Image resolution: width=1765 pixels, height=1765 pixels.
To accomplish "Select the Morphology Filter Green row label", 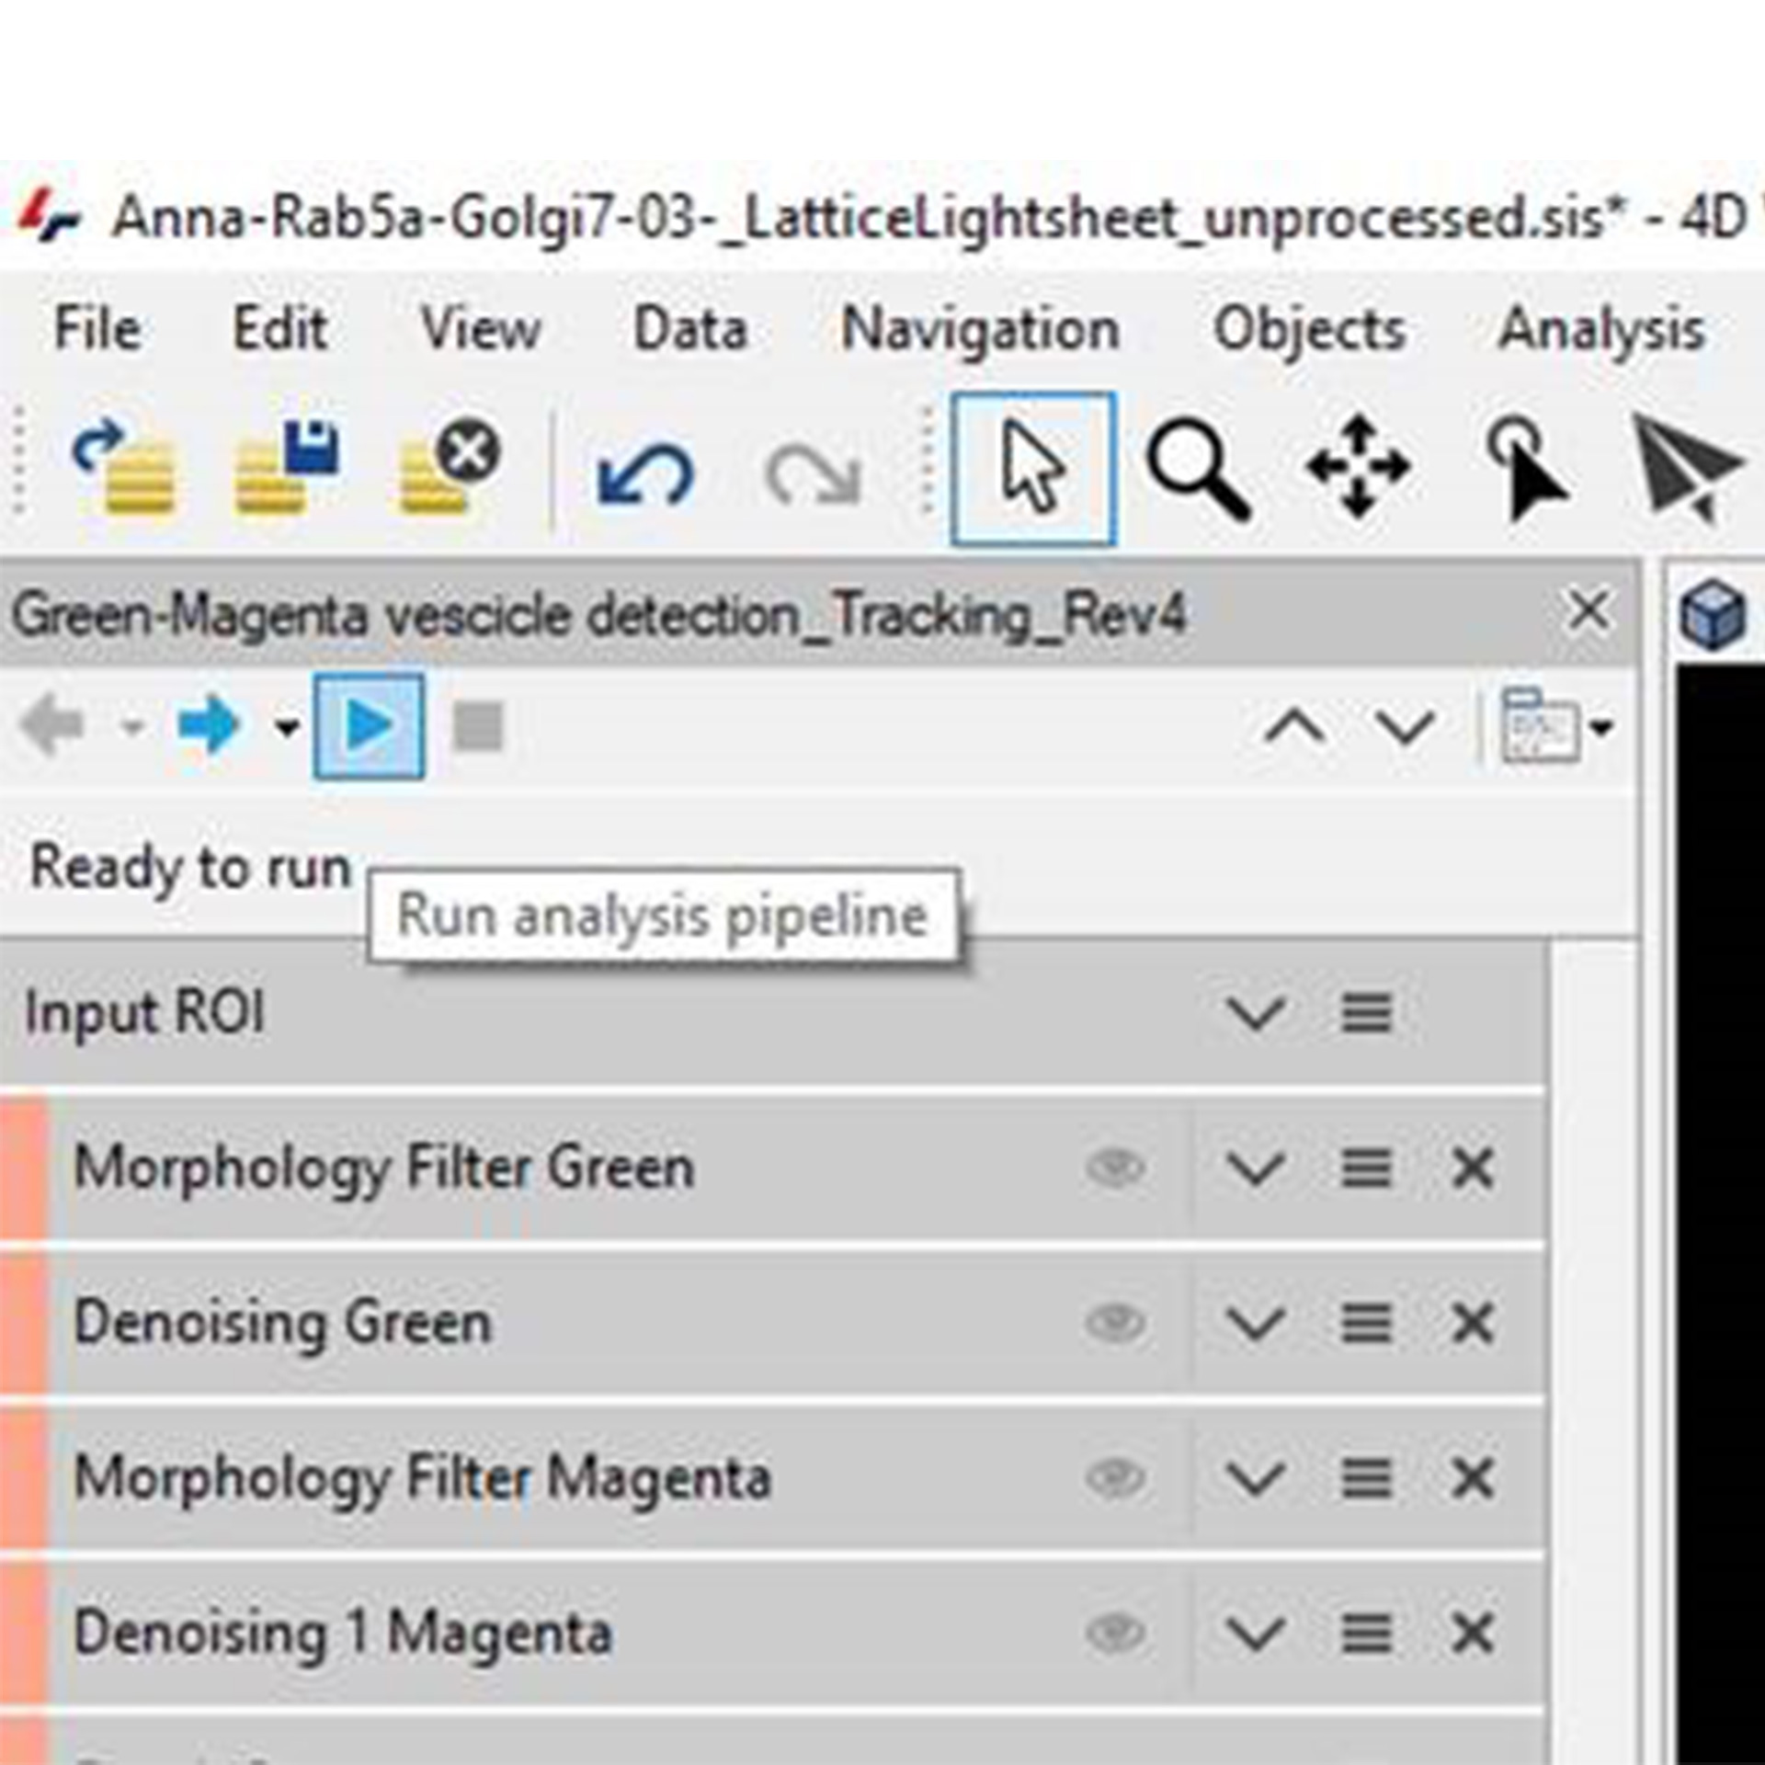I will [383, 1169].
